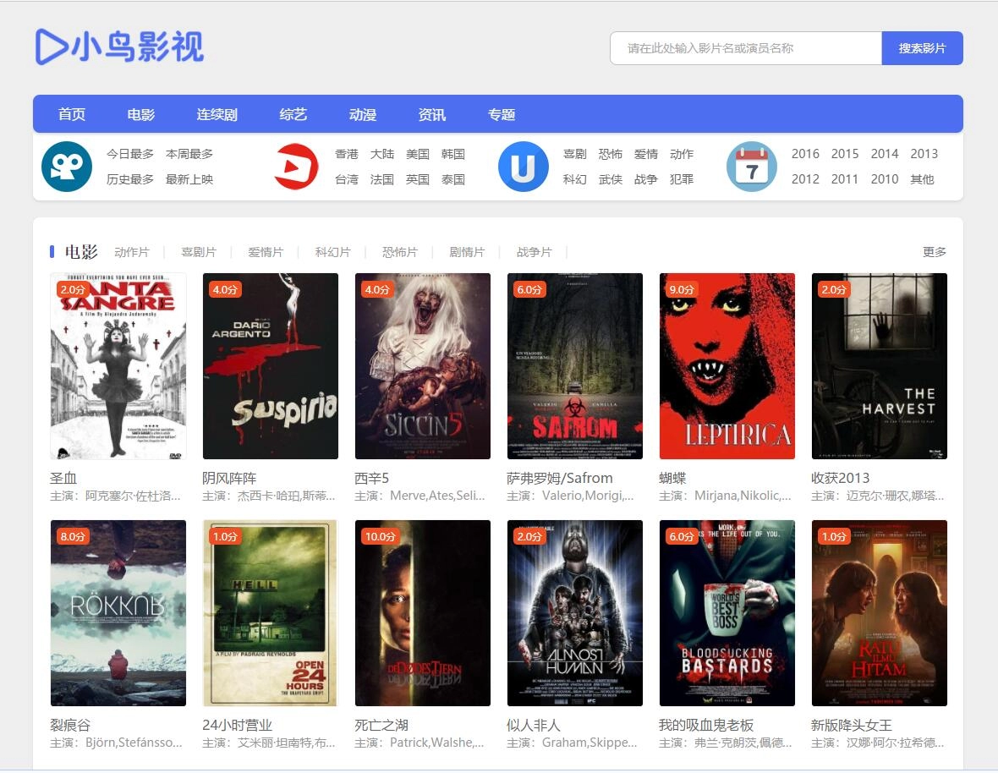Click the blue movie camera icon
The width and height of the screenshot is (998, 773).
pos(67,167)
